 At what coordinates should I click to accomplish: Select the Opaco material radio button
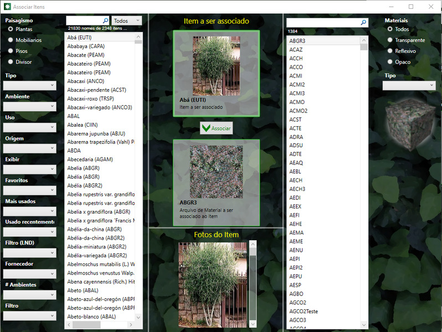tap(390, 62)
